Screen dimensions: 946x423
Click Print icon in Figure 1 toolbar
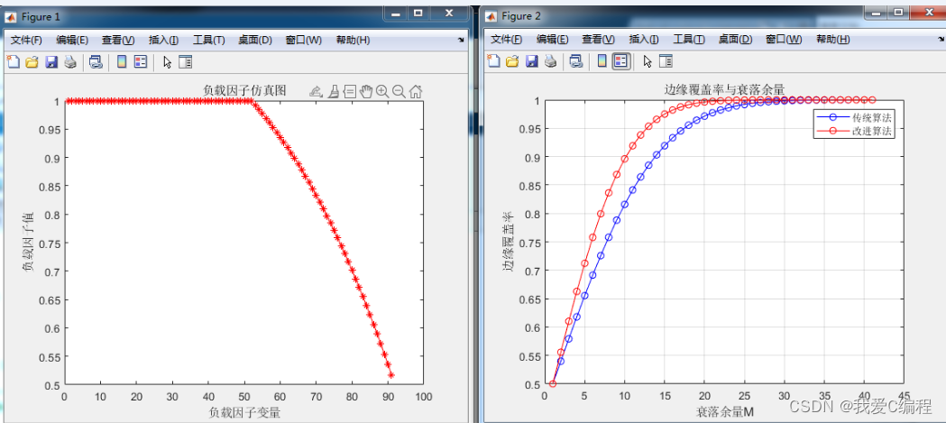(70, 61)
